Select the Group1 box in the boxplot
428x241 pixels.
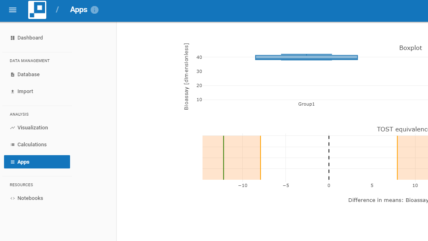[306, 57]
